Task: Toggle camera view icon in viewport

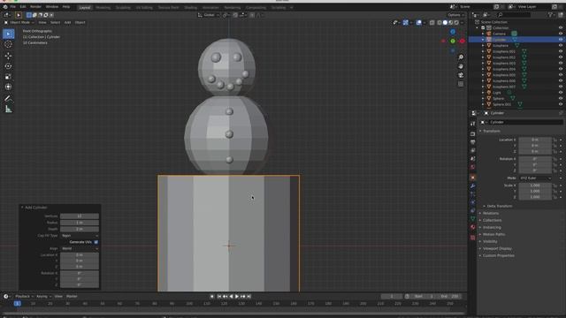Action: 461,75
